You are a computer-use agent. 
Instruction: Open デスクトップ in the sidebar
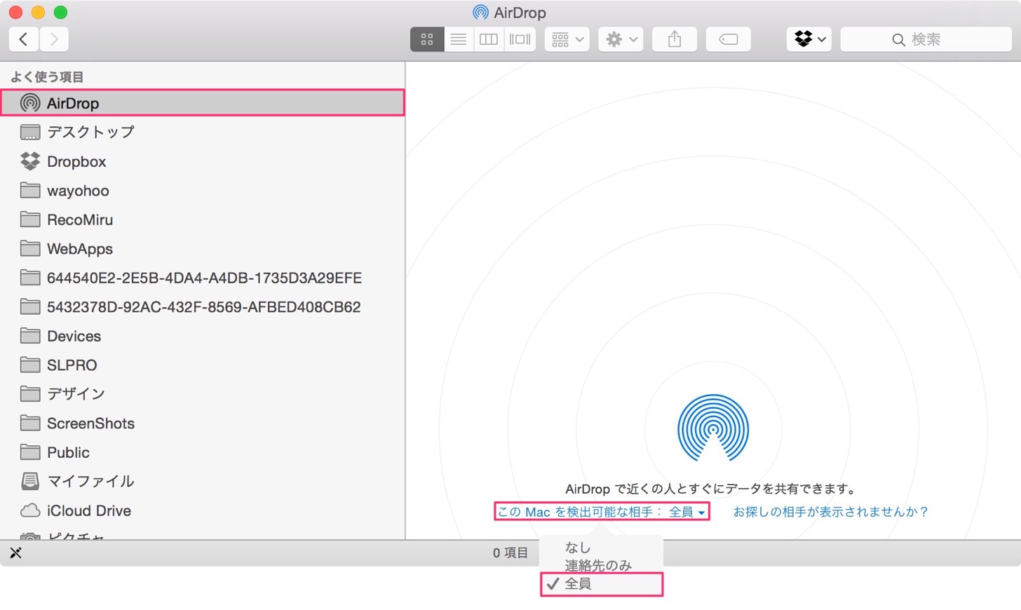[x=203, y=132]
